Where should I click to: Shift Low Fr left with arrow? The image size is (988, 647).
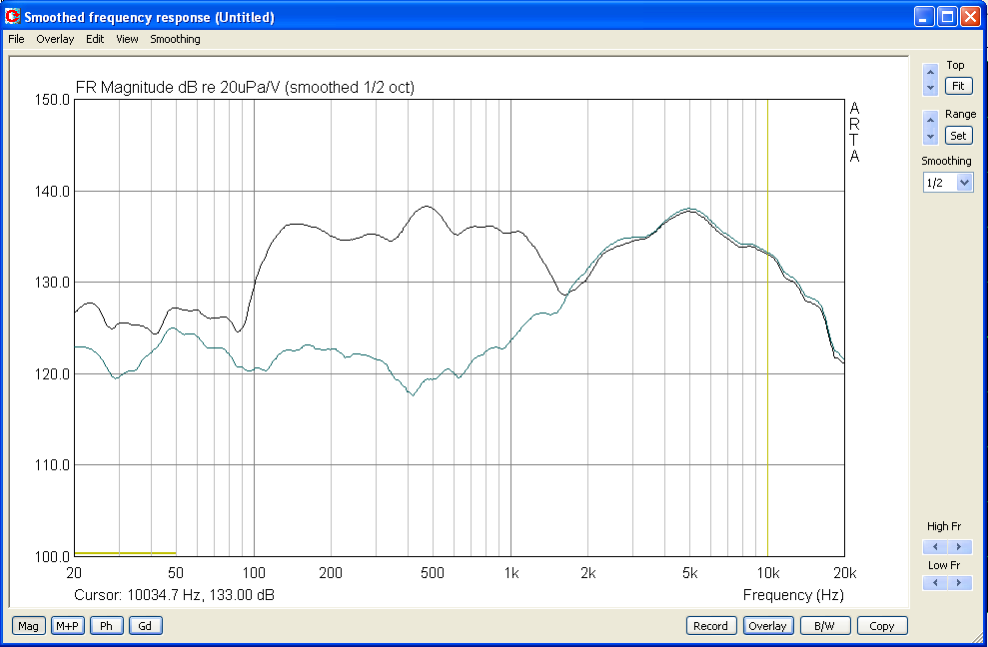pyautogui.click(x=935, y=583)
